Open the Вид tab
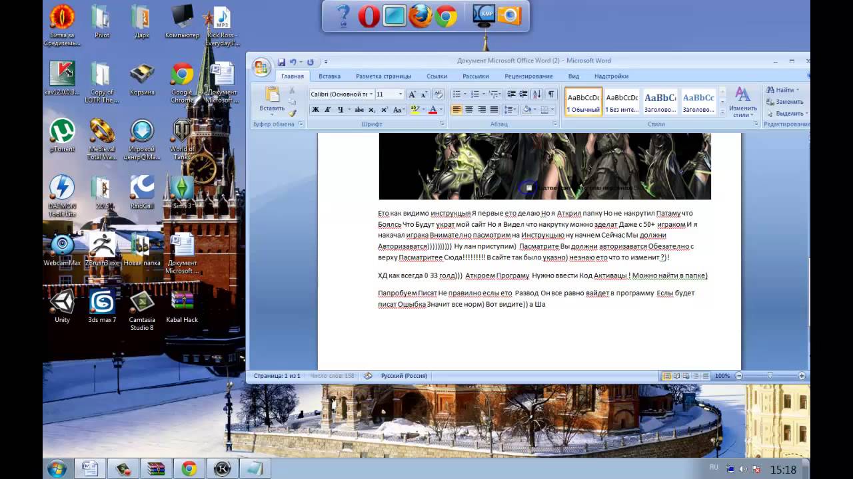The image size is (853, 479). [573, 77]
